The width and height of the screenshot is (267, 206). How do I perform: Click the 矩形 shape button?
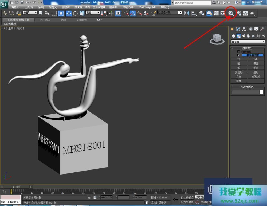[x=256, y=59]
